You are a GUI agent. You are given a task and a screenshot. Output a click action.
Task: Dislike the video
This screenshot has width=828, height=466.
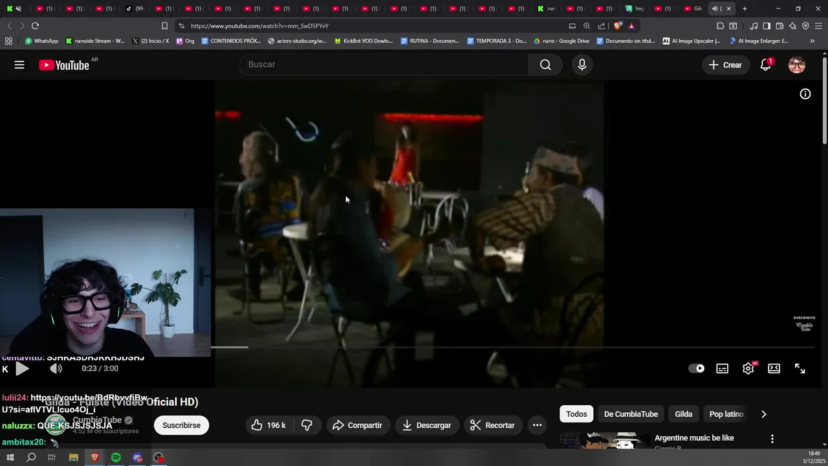[x=307, y=425]
